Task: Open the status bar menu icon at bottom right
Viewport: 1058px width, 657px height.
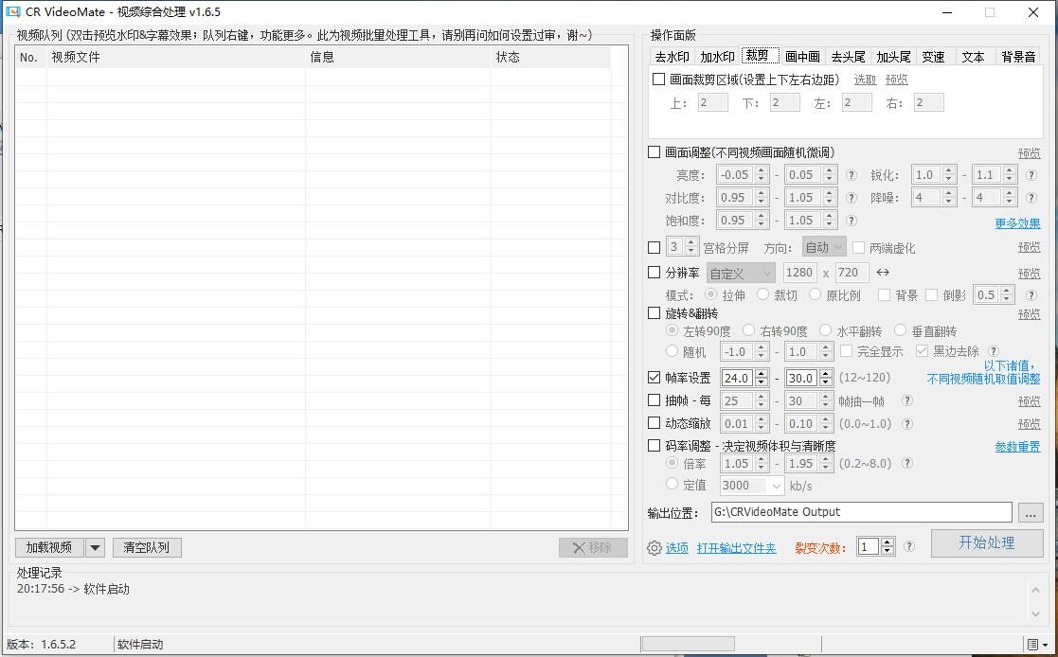Action: (1036, 645)
